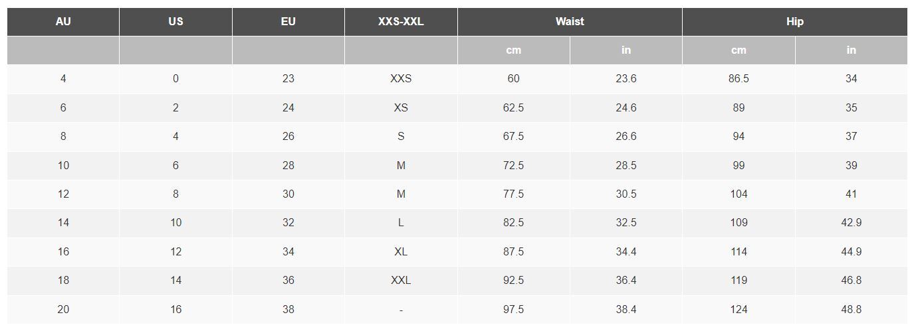Click the Hip header cell

[795, 22]
